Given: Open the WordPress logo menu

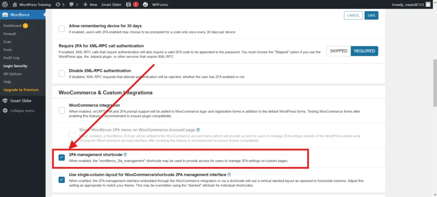Looking at the screenshot, I should [5, 4].
